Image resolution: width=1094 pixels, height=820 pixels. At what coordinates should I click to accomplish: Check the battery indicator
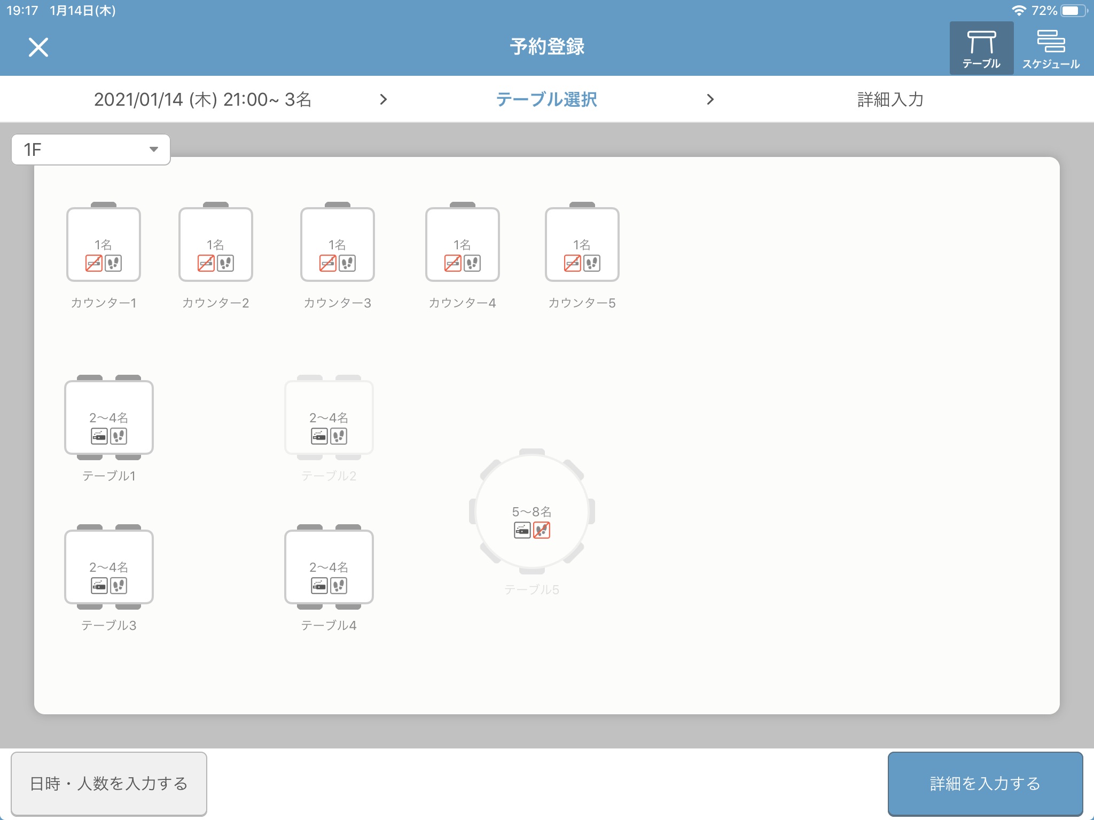tap(1074, 11)
